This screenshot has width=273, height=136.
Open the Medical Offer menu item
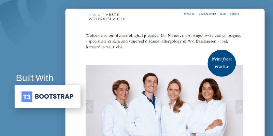207,14
